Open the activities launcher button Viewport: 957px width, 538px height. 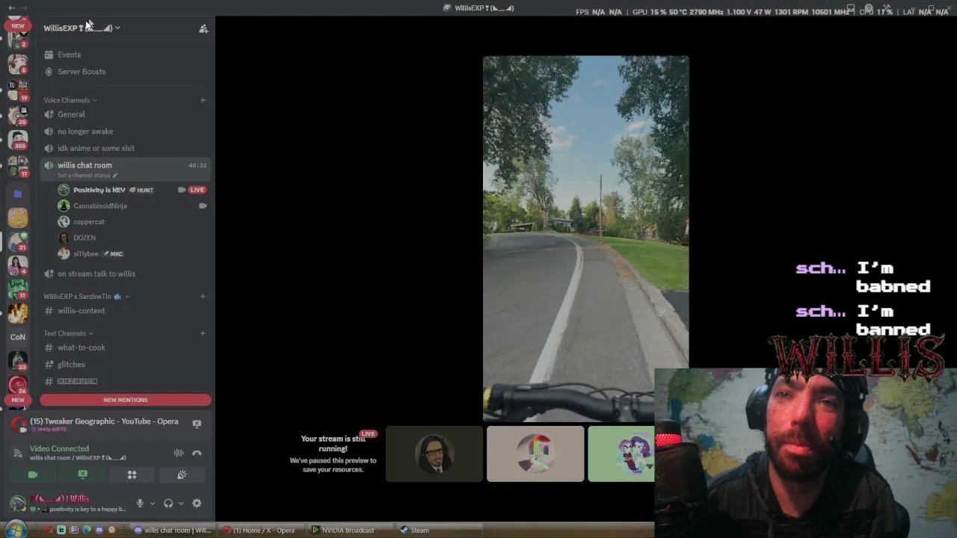click(132, 474)
